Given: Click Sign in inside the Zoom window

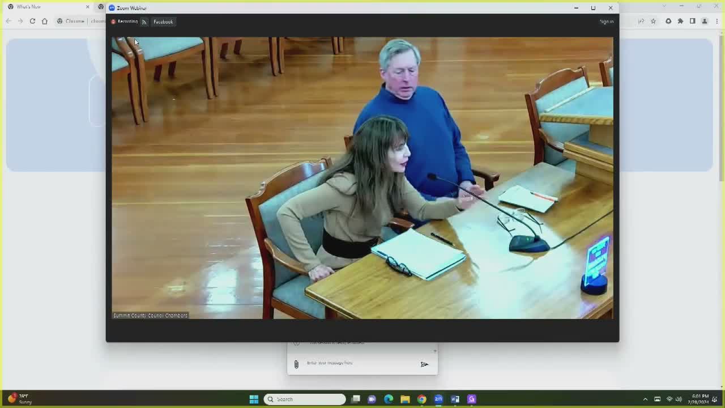Looking at the screenshot, I should (606, 22).
